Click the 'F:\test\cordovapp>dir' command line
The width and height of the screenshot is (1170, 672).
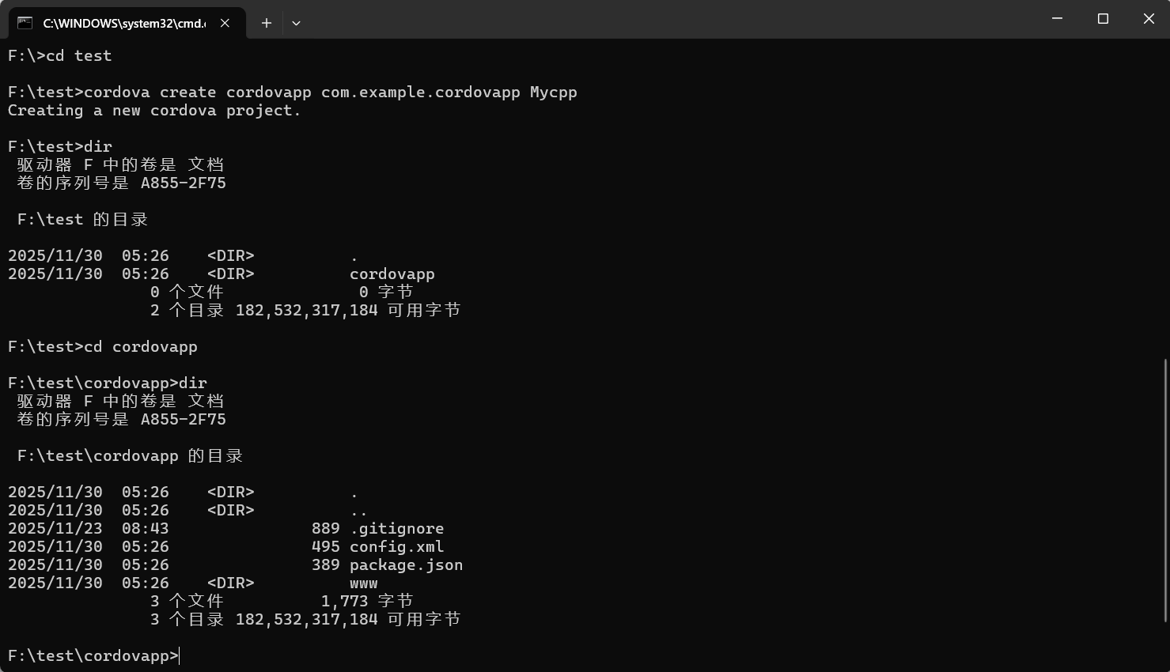click(x=108, y=383)
